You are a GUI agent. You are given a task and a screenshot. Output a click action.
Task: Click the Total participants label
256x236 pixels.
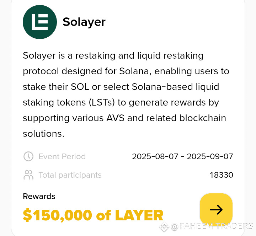tap(70, 175)
